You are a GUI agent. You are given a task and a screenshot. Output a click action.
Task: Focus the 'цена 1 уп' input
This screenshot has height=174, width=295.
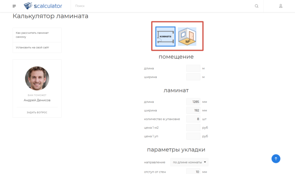tap(193, 136)
